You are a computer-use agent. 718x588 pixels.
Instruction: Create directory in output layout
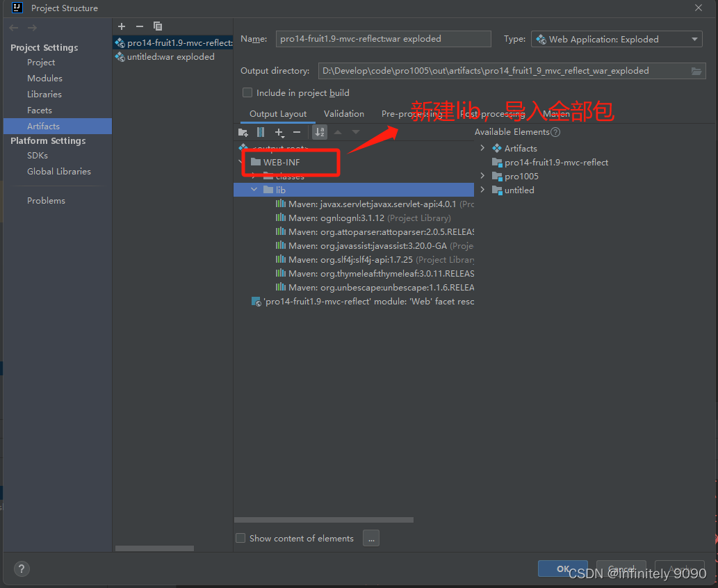pyautogui.click(x=243, y=132)
